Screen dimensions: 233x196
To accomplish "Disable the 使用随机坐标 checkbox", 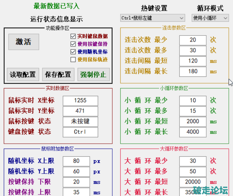I will tap(73, 52).
